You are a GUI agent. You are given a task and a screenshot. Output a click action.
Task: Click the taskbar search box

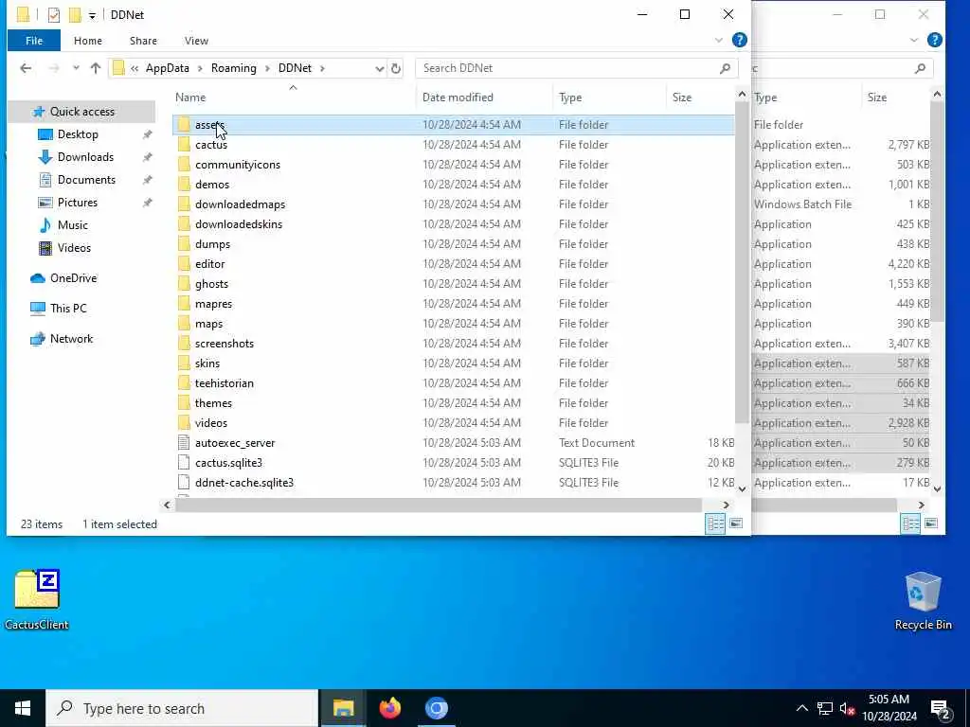(182, 708)
